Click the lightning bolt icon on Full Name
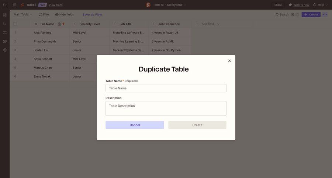The width and height of the screenshot is (332, 178). click(x=63, y=24)
